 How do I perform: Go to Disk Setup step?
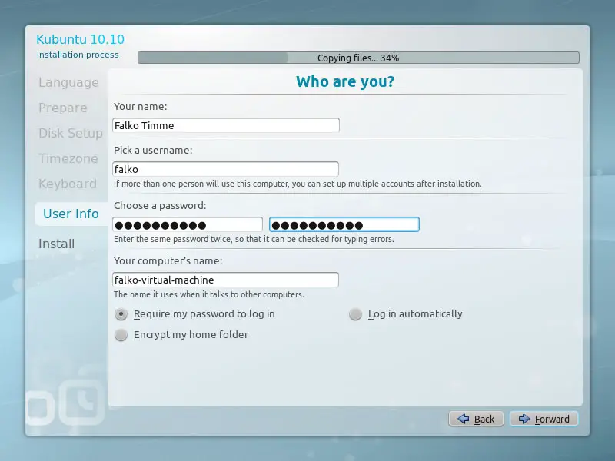coord(71,133)
